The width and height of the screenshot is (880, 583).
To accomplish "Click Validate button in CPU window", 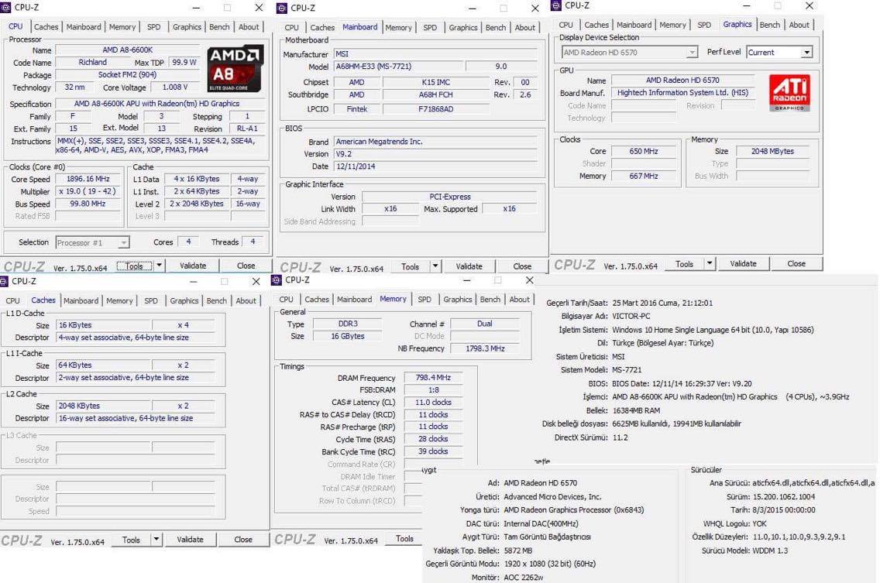I will point(193,266).
